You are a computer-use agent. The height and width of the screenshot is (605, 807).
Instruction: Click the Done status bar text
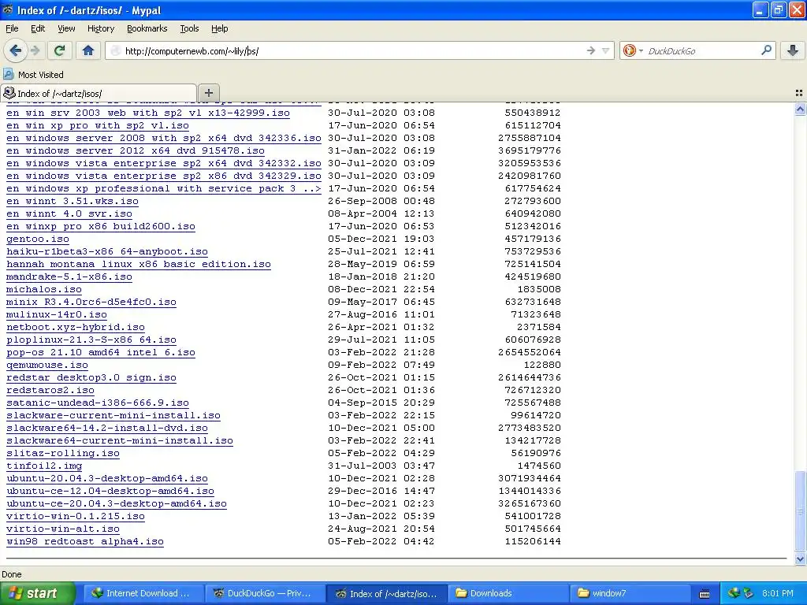click(12, 574)
